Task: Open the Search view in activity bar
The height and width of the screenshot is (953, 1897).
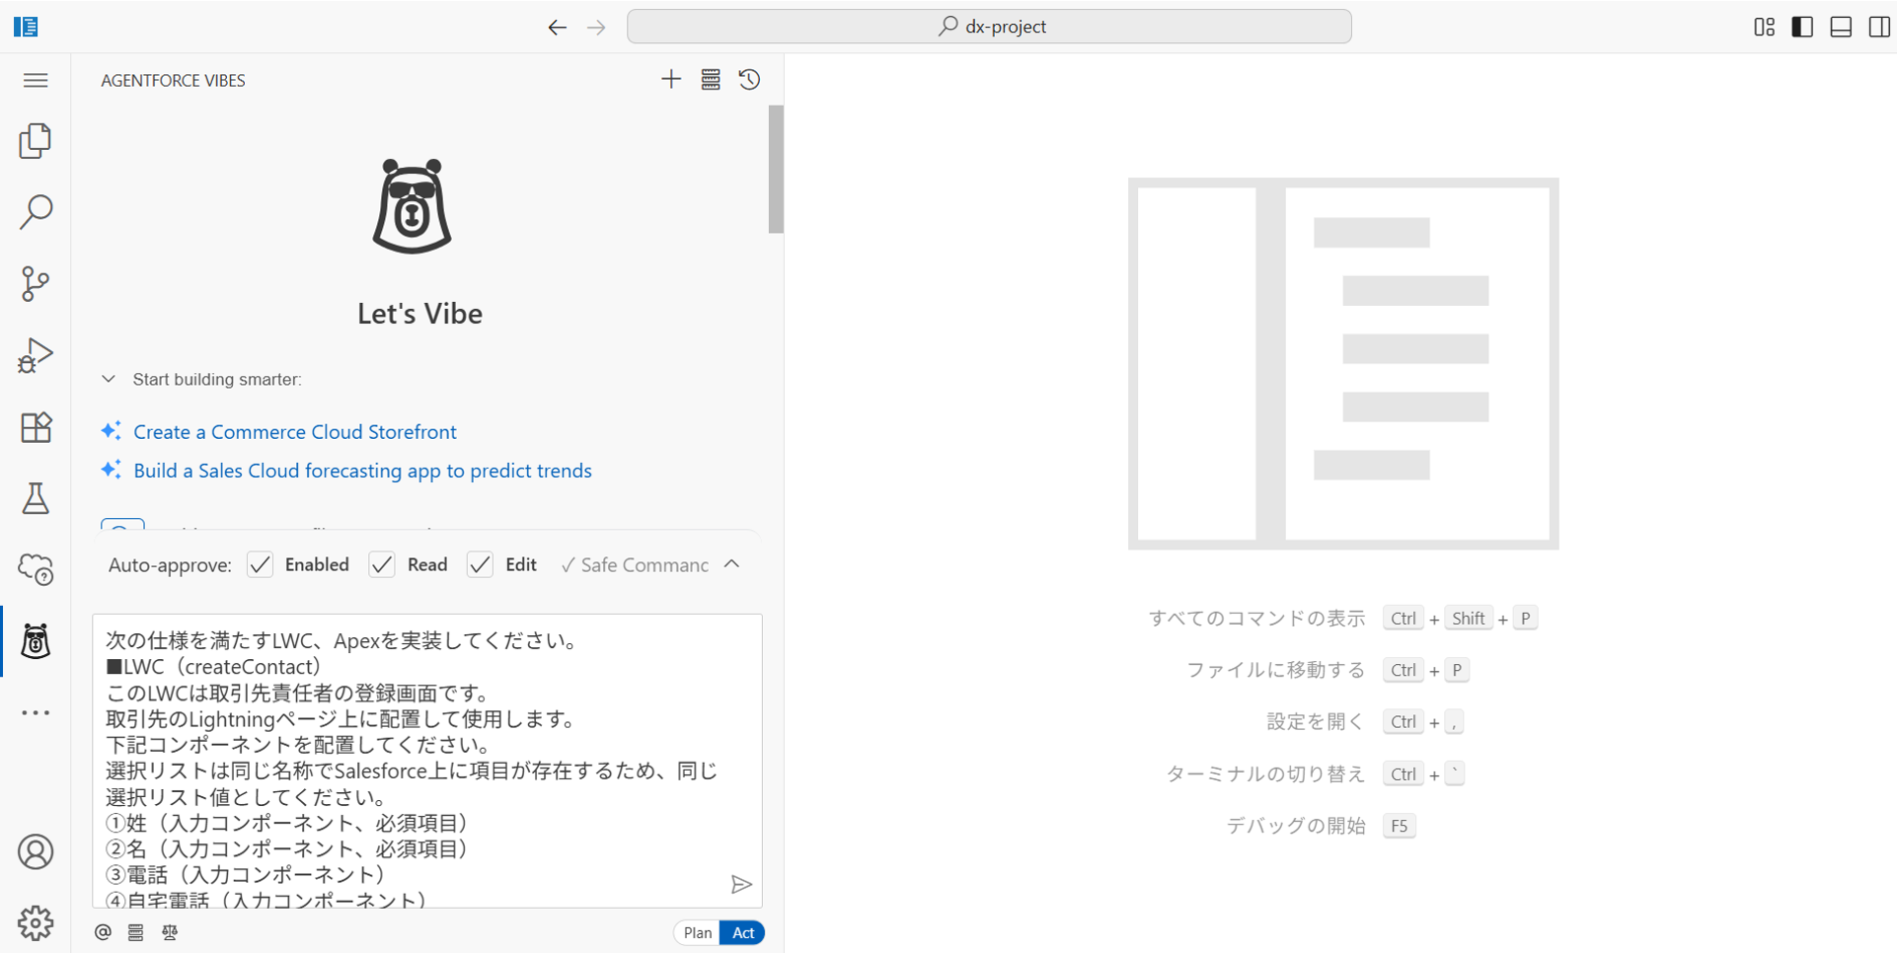Action: [36, 212]
